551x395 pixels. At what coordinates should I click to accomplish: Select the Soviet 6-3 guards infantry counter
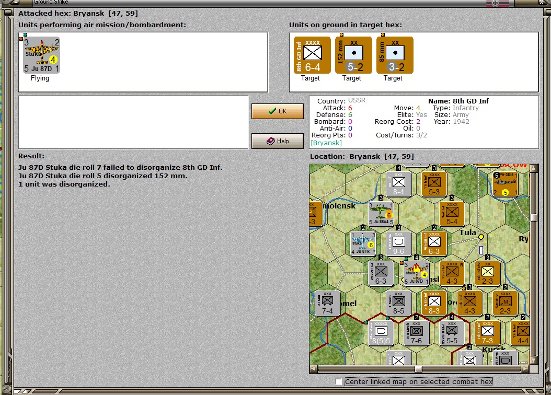coord(434,243)
